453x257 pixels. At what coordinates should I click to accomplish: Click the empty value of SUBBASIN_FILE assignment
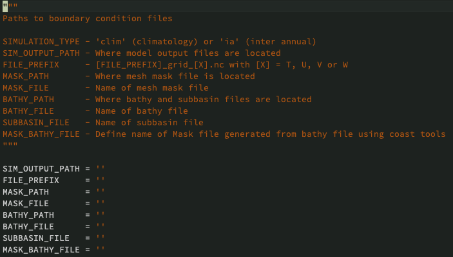[x=101, y=238]
